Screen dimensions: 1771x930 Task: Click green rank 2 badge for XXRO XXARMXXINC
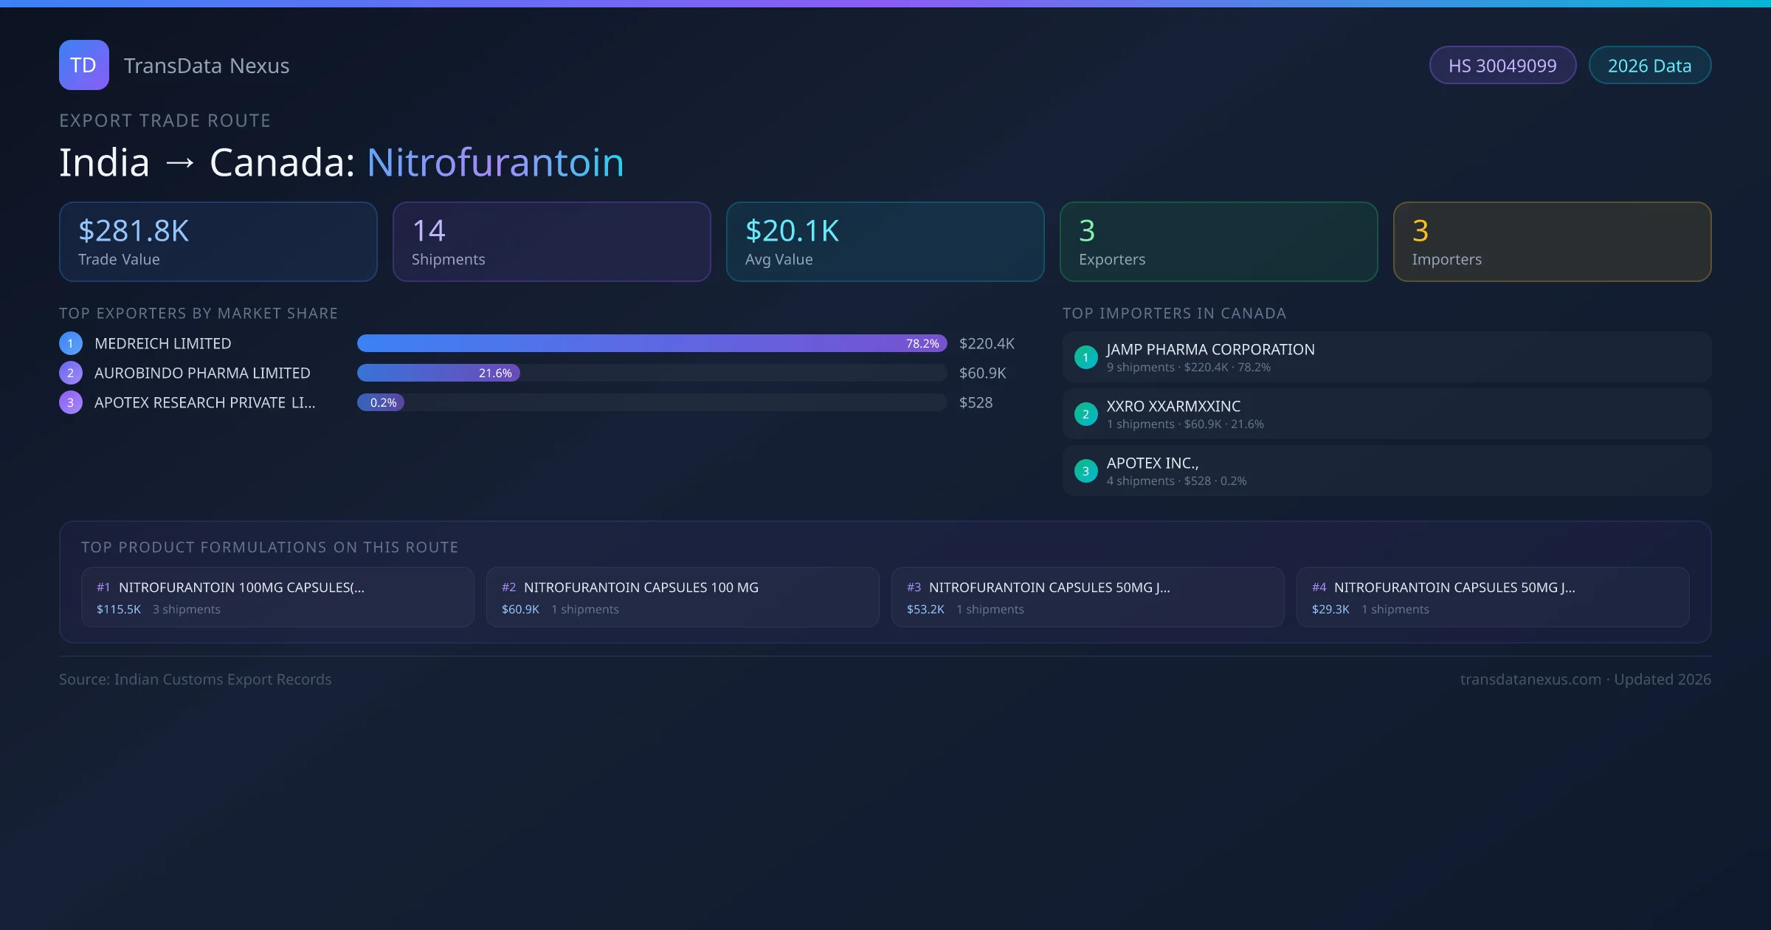click(x=1085, y=414)
